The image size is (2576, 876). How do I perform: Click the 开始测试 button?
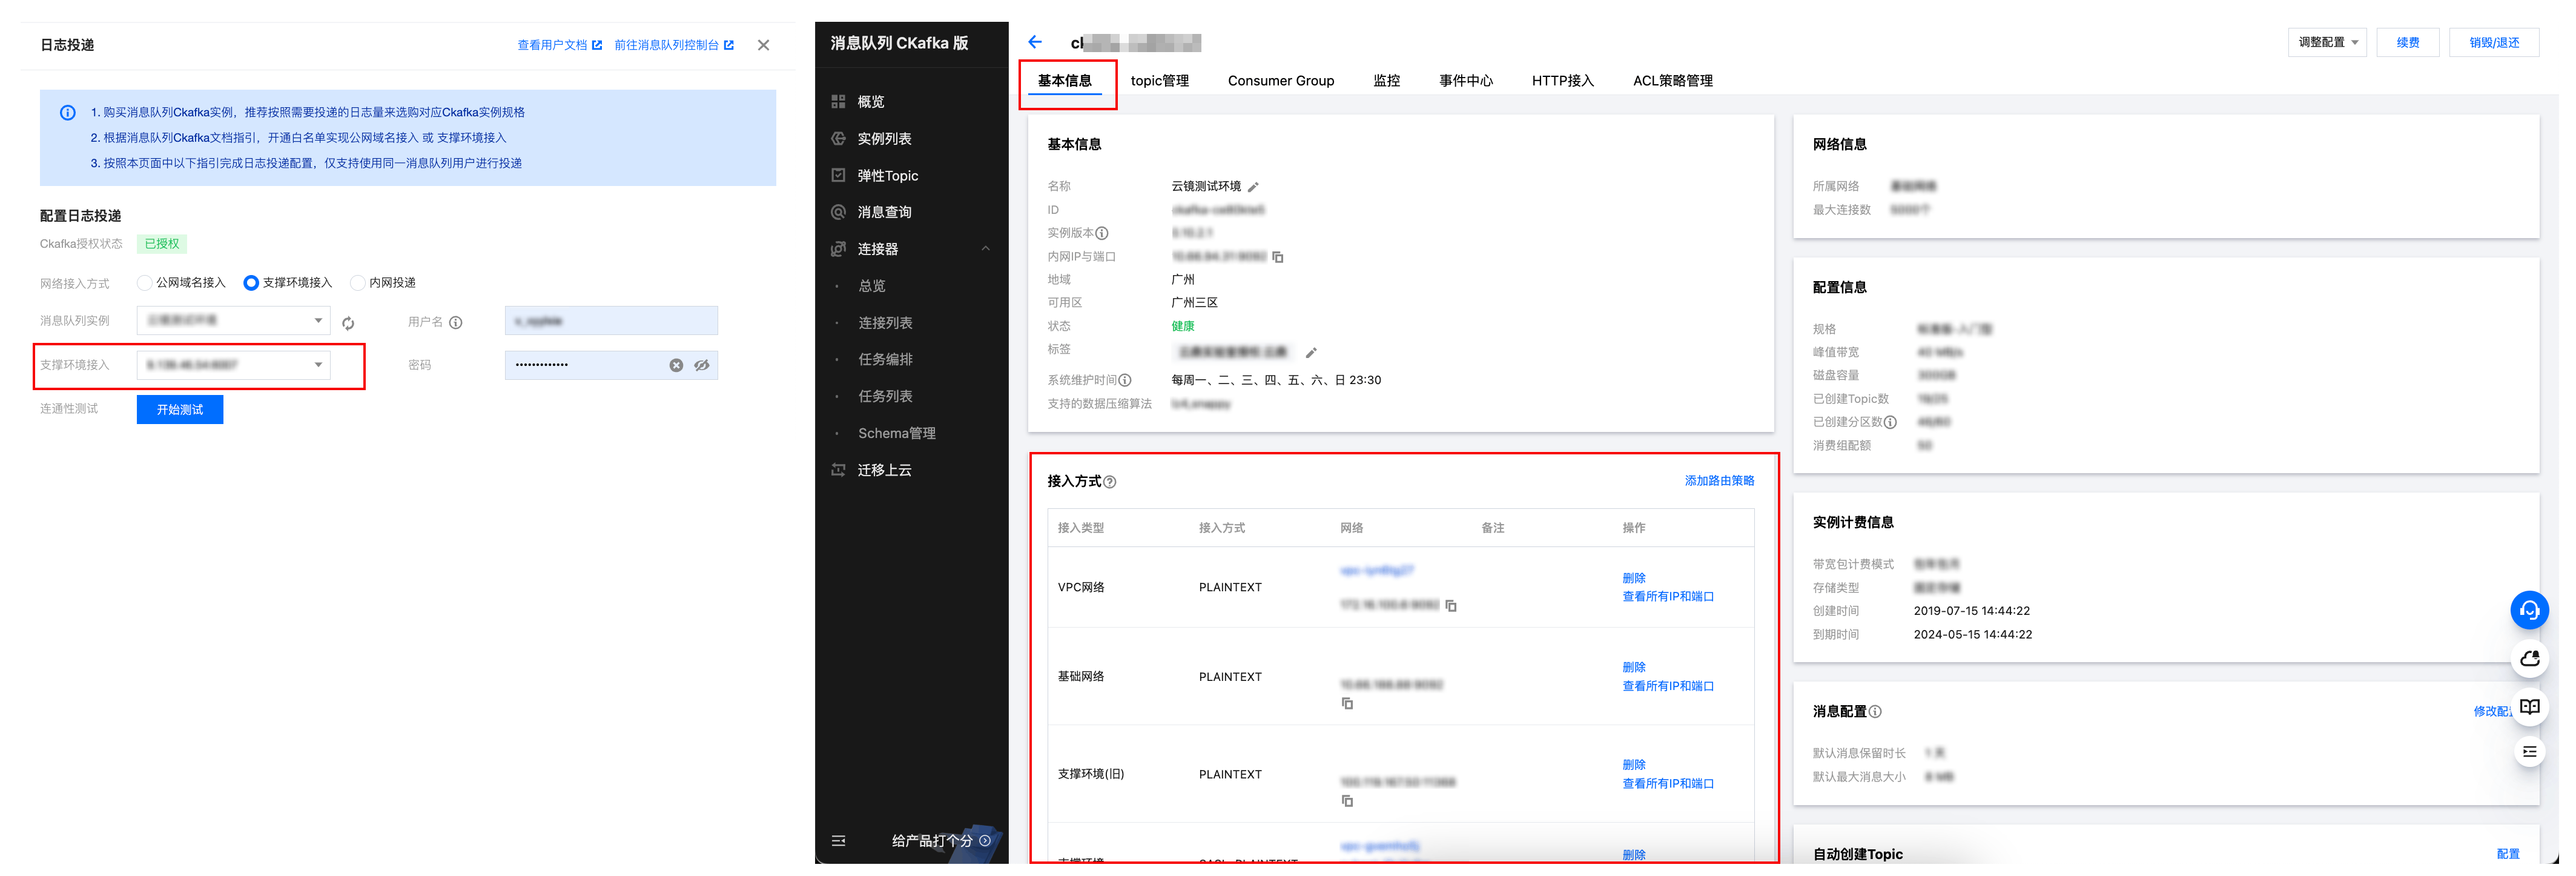tap(180, 409)
